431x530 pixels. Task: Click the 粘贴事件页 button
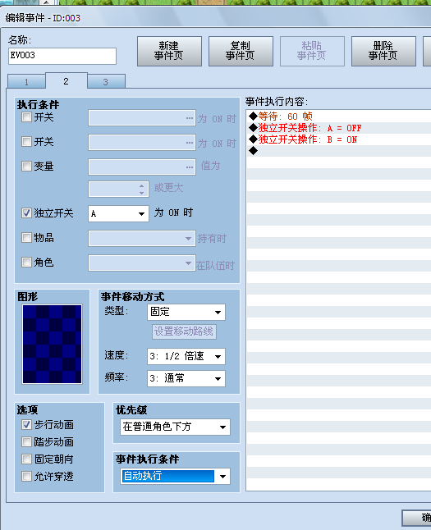312,51
